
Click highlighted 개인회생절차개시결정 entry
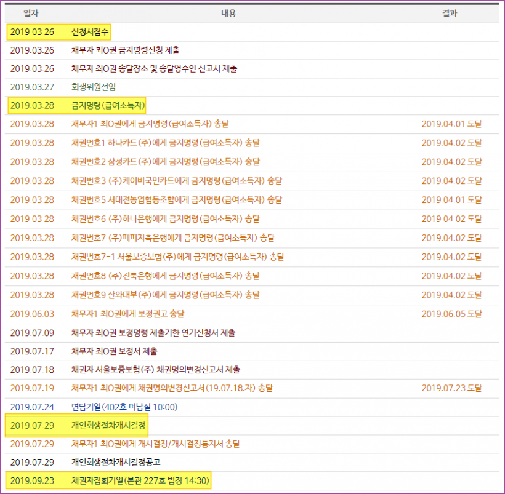[x=108, y=426]
